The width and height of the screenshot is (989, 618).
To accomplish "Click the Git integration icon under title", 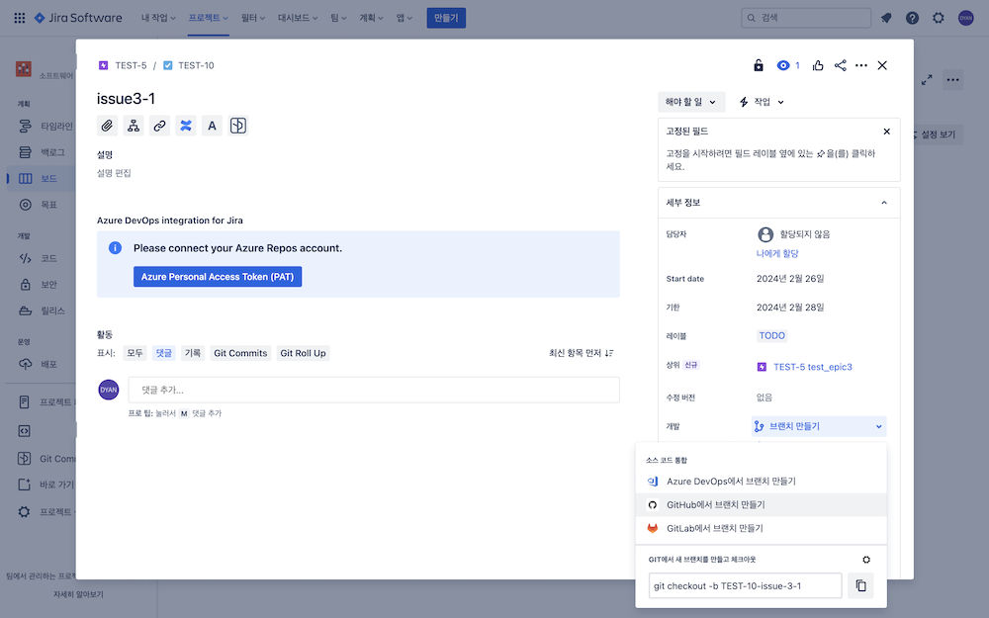I will click(237, 126).
